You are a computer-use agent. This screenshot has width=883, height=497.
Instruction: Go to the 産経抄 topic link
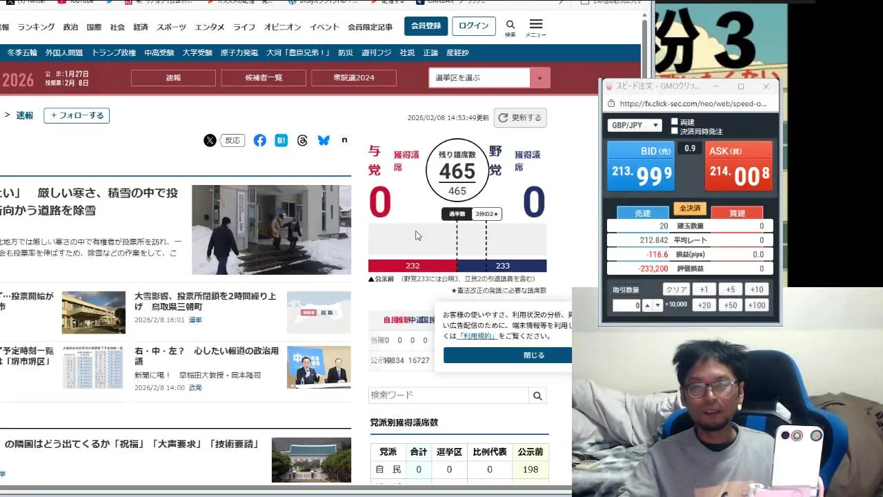click(x=457, y=52)
